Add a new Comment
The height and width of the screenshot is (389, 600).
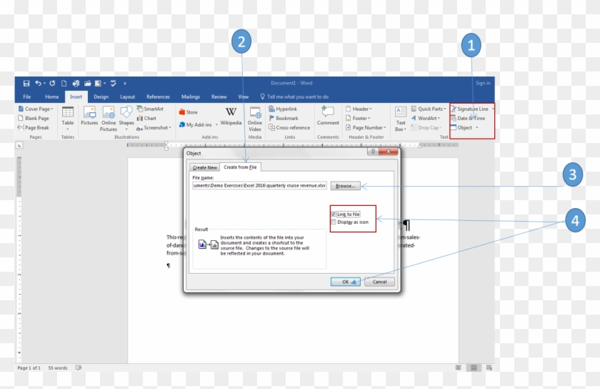[x=328, y=116]
